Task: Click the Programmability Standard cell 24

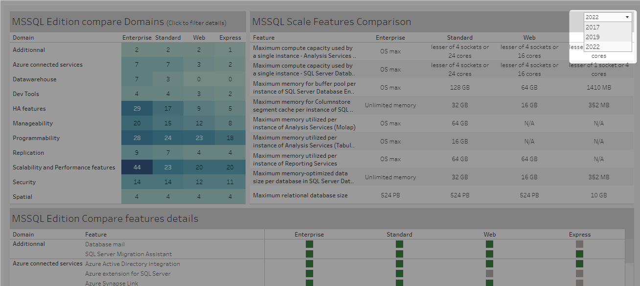Action: click(168, 138)
